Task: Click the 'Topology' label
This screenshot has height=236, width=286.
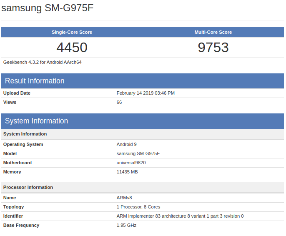Action: point(13,207)
